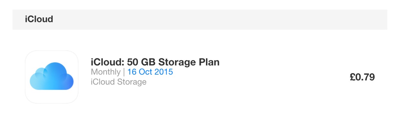Image resolution: width=401 pixels, height=122 pixels.
Task: Click the separator between Monthly and date
Action: click(x=124, y=72)
